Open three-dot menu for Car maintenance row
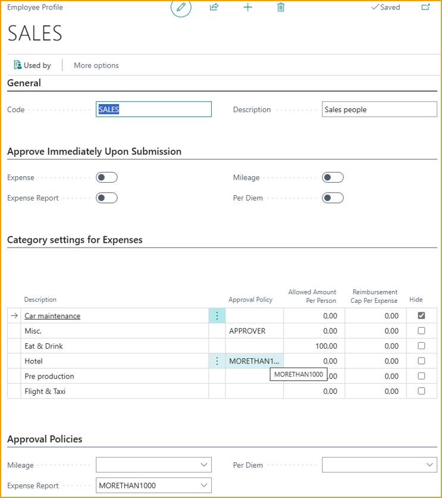442x498 pixels. pos(217,316)
